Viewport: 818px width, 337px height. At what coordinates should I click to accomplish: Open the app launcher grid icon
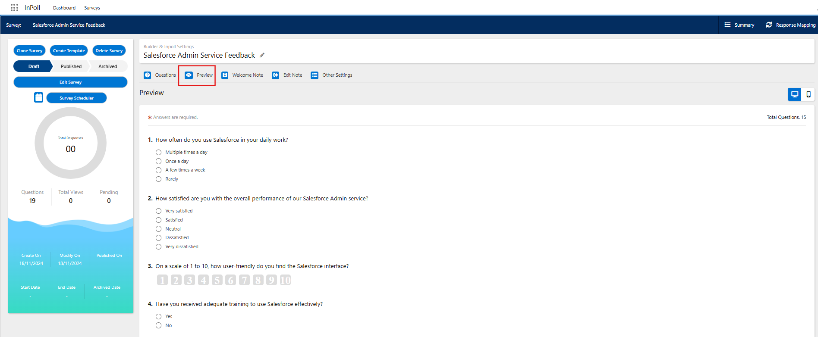pos(14,8)
